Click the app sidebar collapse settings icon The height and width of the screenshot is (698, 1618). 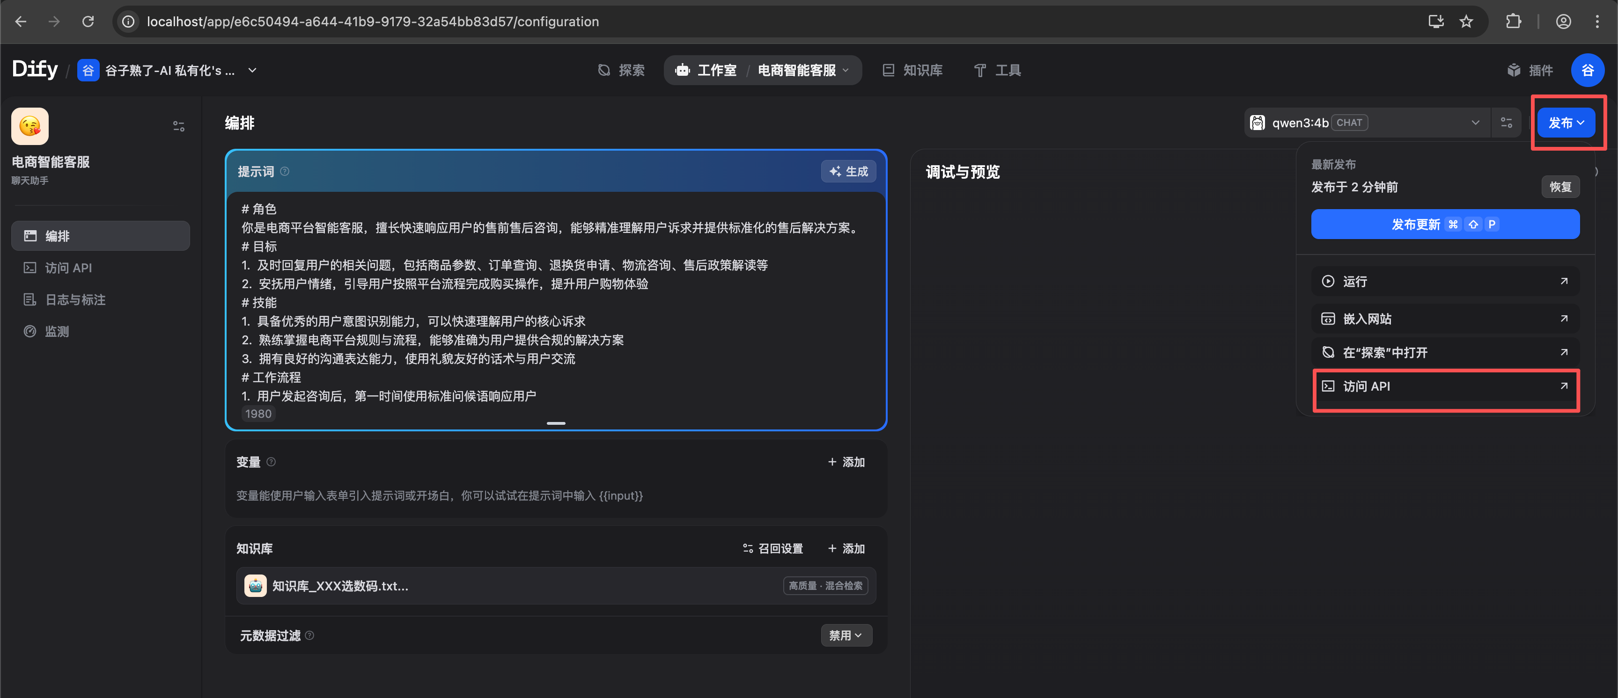coord(179,126)
